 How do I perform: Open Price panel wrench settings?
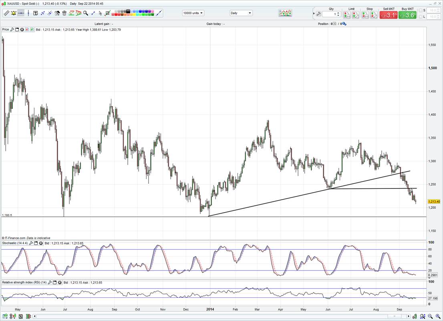tap(12, 30)
